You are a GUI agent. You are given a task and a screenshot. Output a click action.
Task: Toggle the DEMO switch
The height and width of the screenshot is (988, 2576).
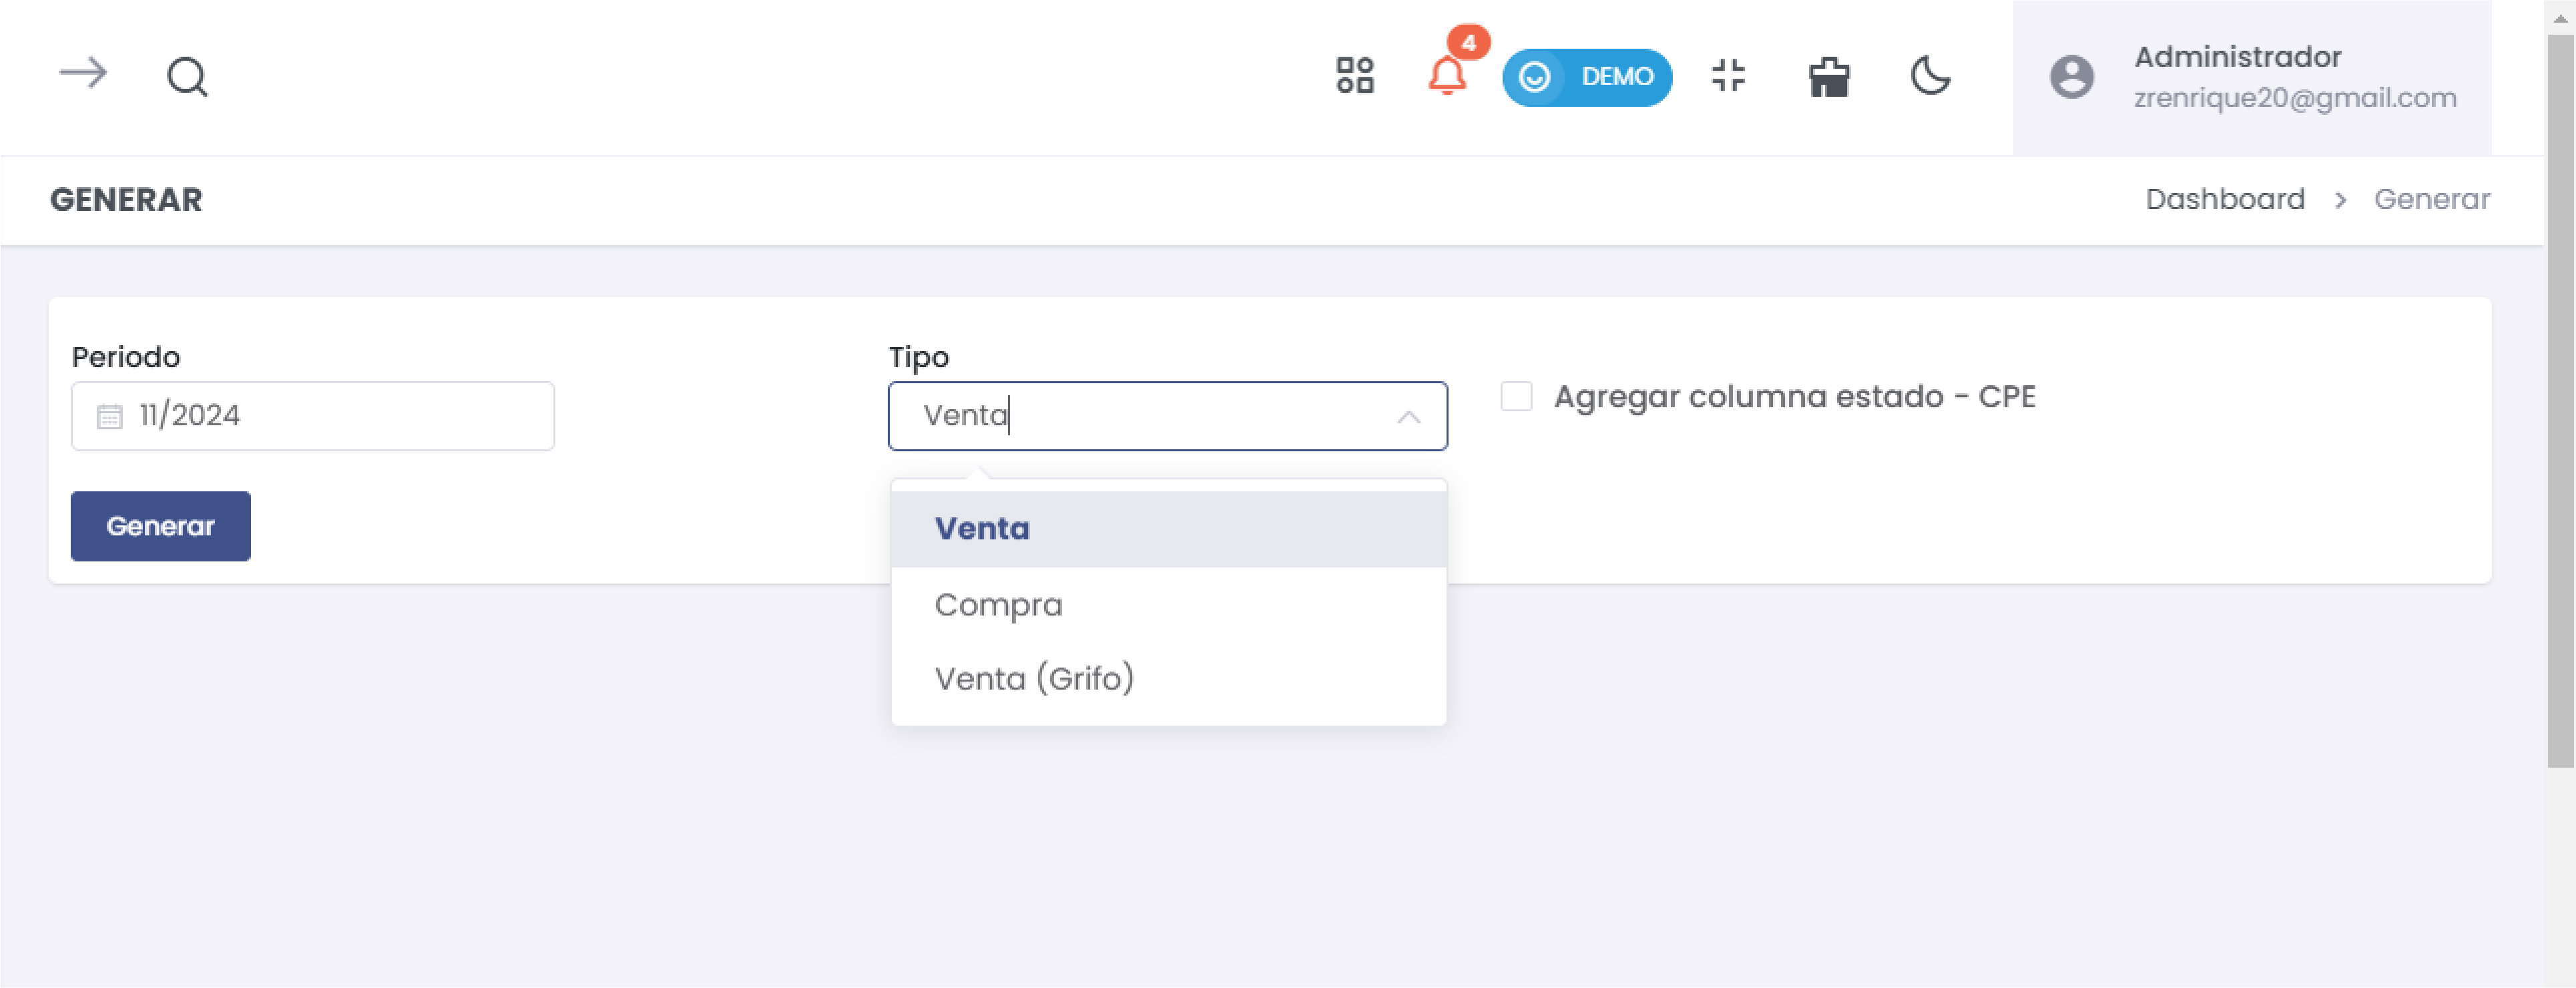pos(1586,77)
